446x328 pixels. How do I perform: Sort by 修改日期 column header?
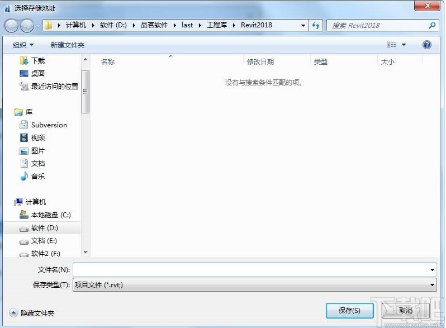click(260, 61)
